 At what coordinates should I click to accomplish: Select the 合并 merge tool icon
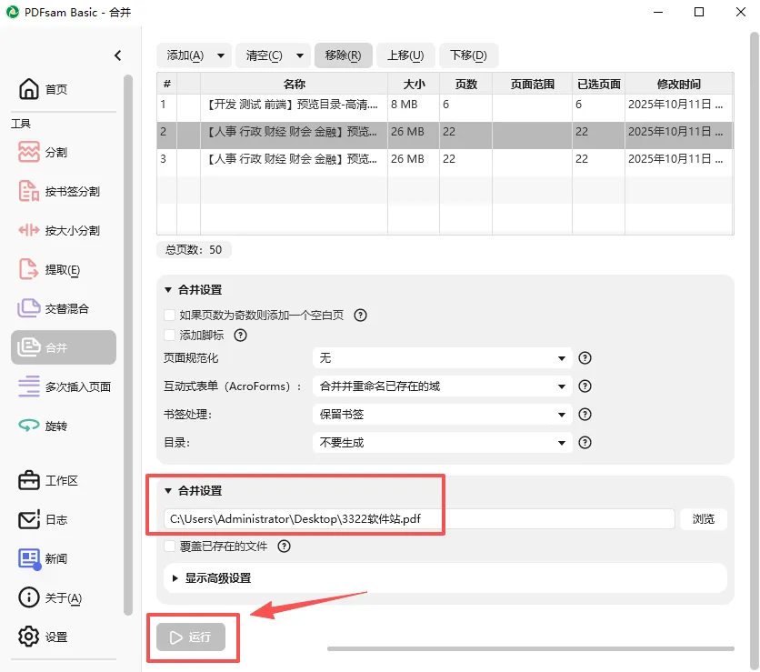coord(28,347)
